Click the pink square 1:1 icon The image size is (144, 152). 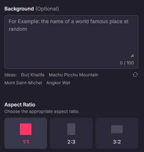click(x=26, y=129)
